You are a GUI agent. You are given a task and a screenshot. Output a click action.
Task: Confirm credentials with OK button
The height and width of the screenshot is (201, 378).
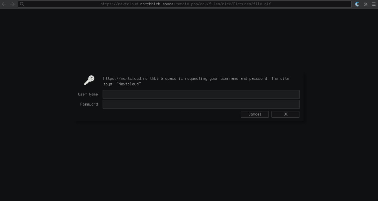coord(285,114)
